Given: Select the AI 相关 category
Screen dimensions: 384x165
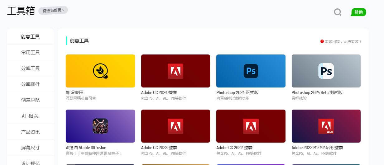Looking at the screenshot, I should [30, 116].
